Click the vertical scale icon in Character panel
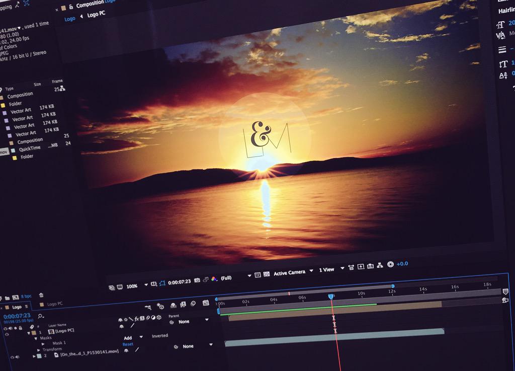 (x=503, y=64)
